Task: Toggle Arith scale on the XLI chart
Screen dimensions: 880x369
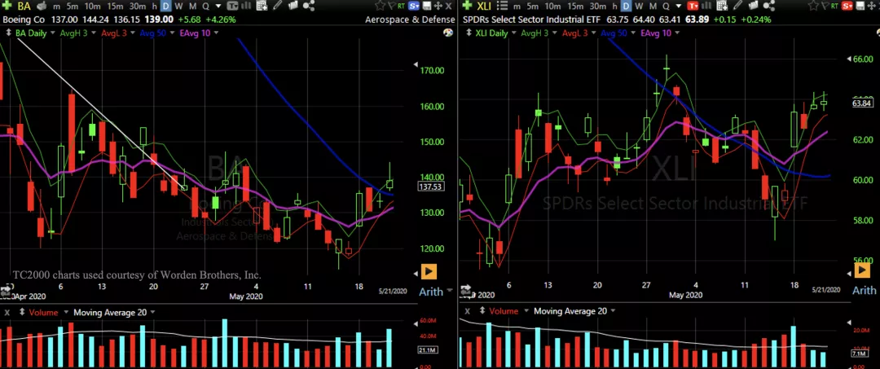Action: click(x=865, y=290)
